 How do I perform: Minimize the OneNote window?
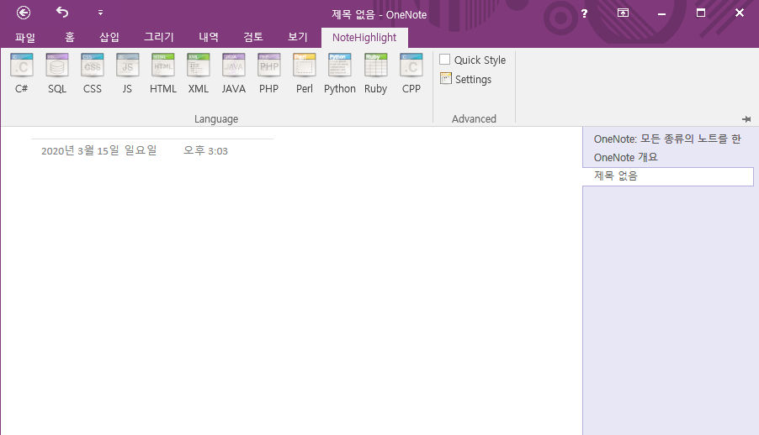661,13
